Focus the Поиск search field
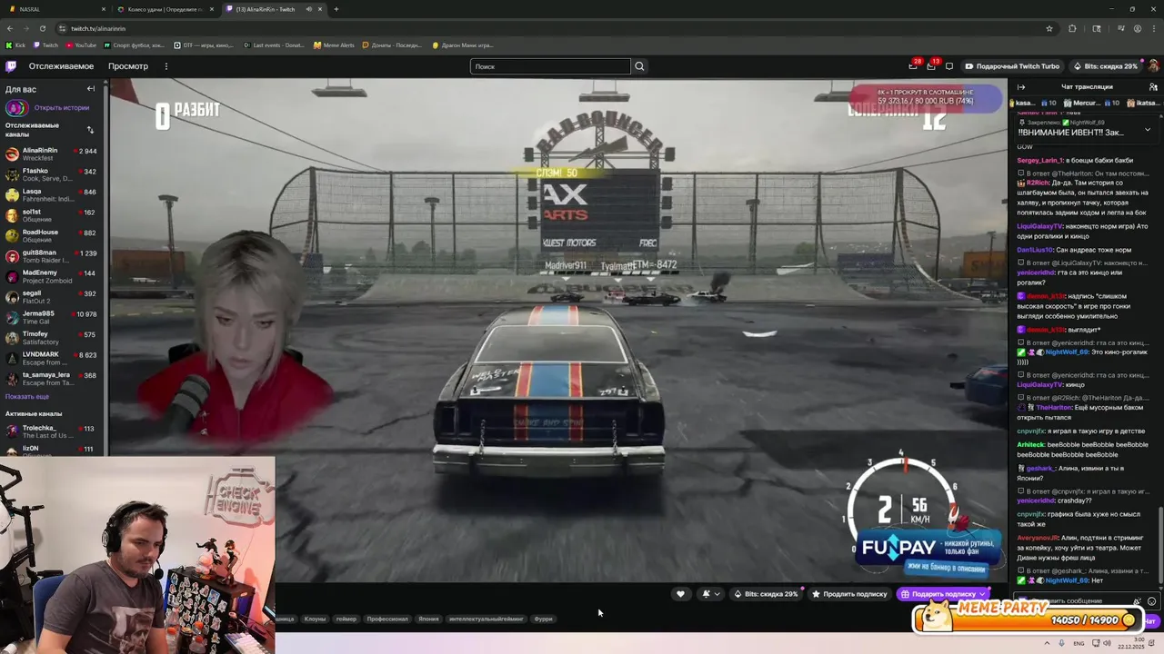1164x654 pixels. click(x=550, y=66)
